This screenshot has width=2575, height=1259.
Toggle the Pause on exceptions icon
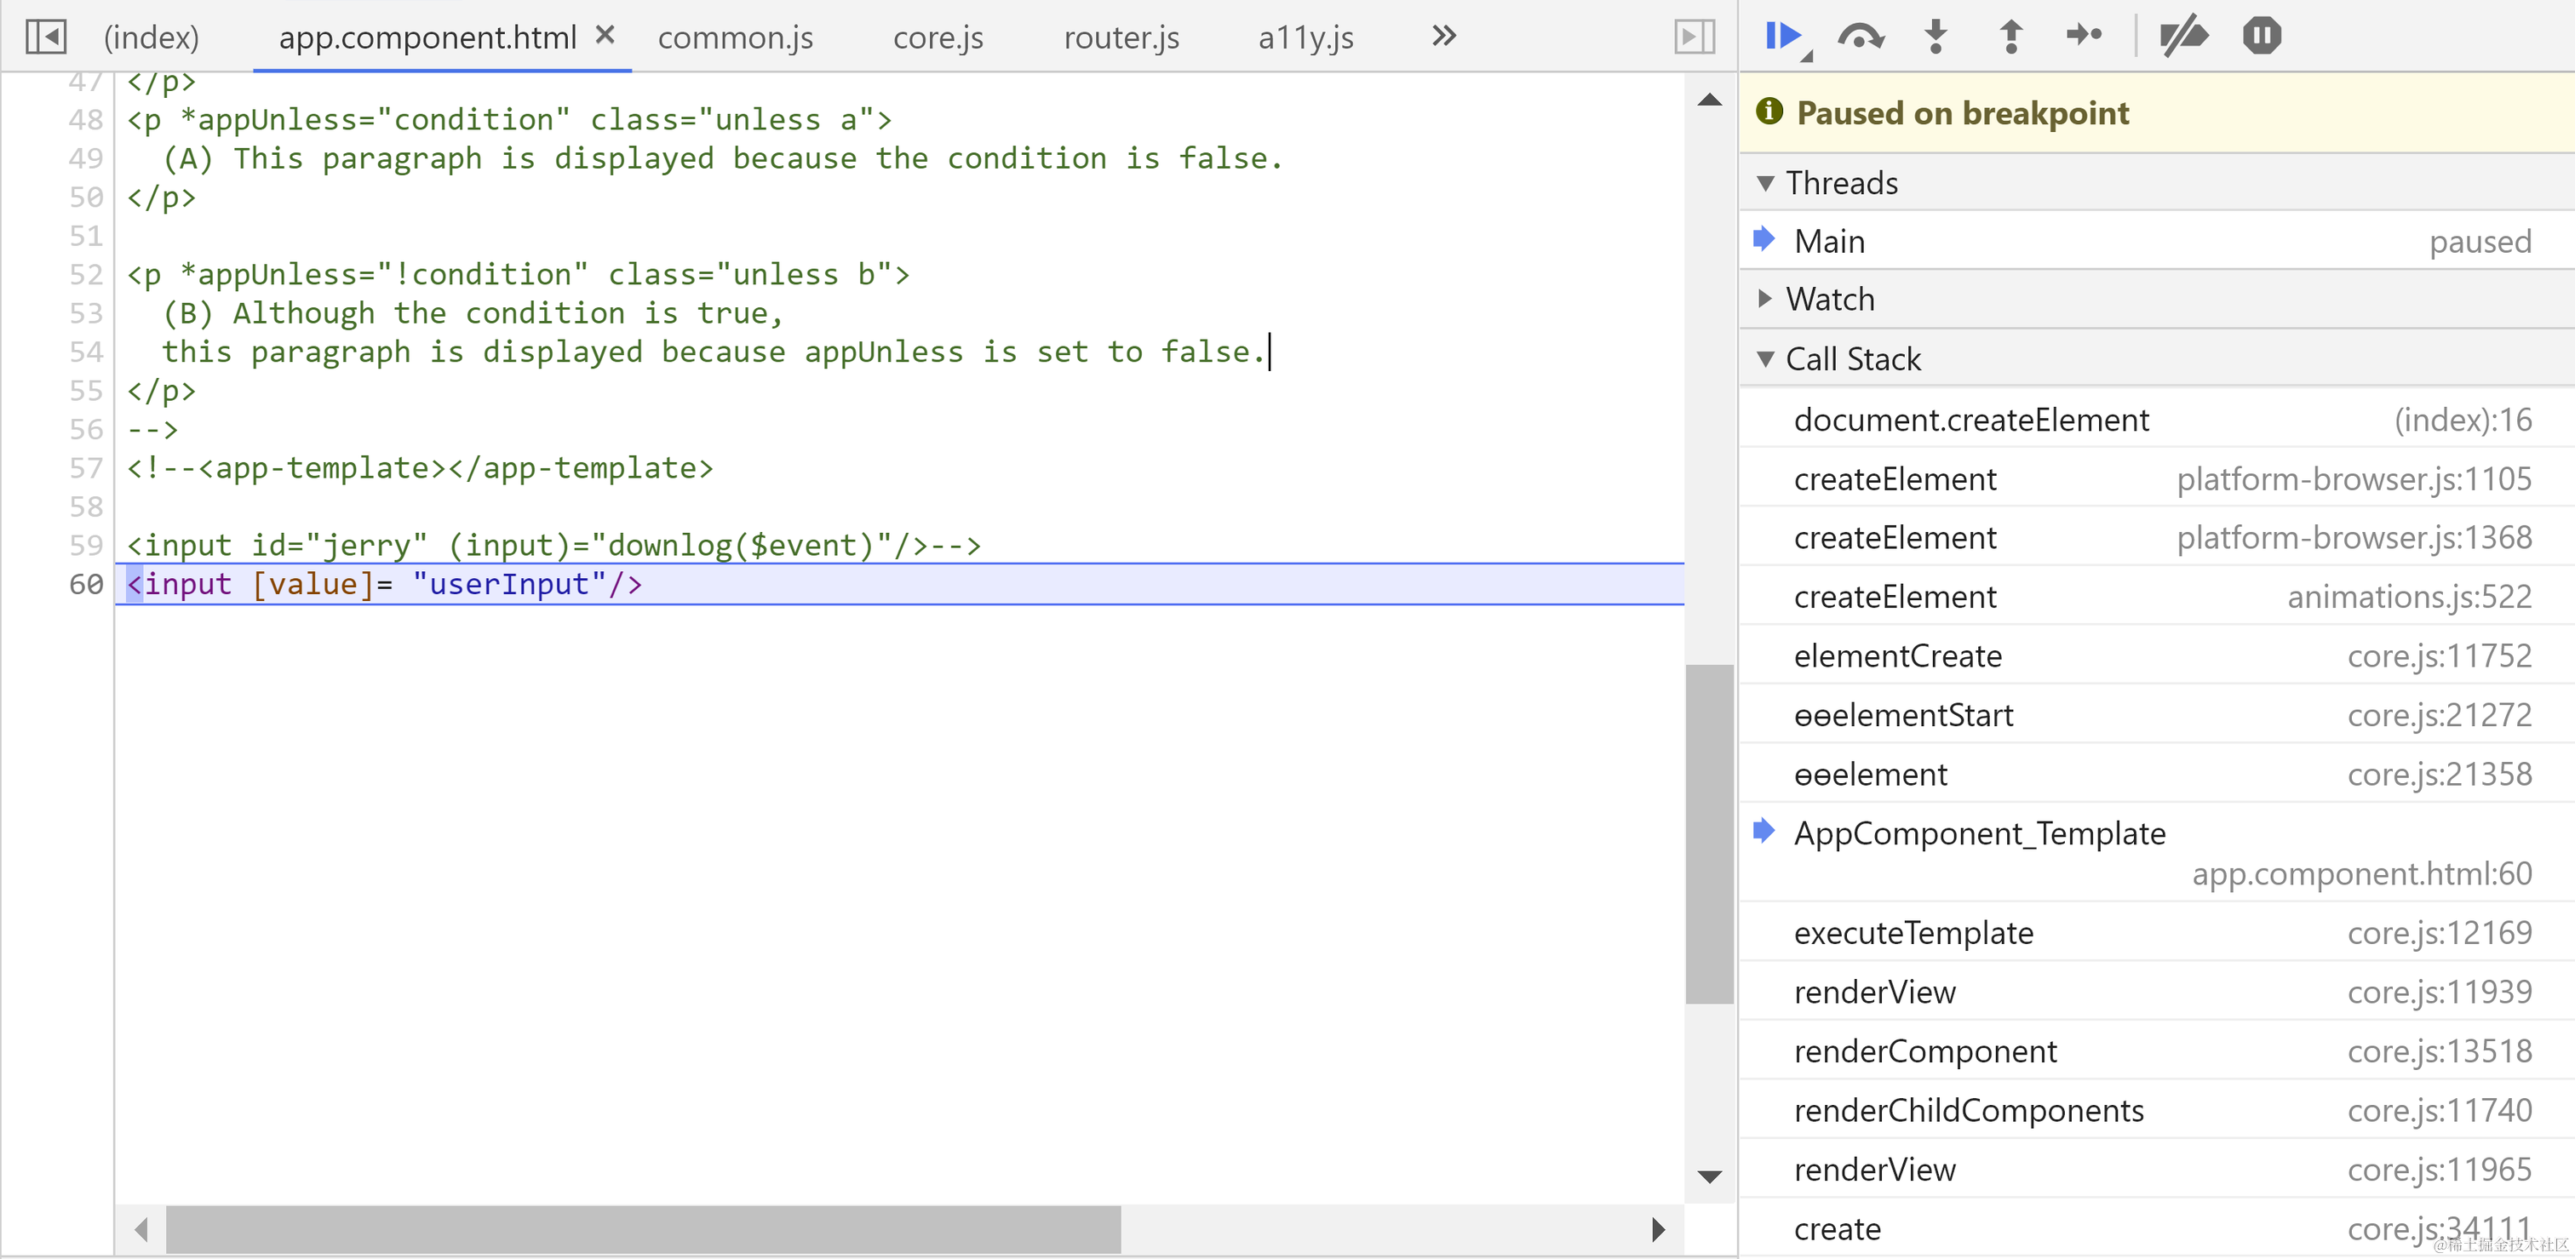2261,37
